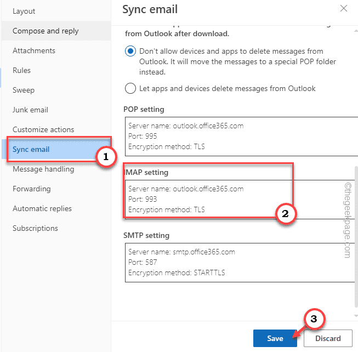Image resolution: width=358 pixels, height=352 pixels.
Task: Open Junk email settings
Action: tap(56, 110)
